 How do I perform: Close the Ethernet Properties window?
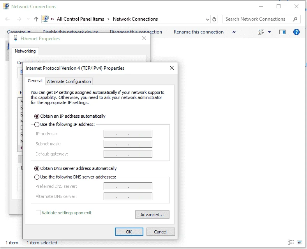pos(144,38)
